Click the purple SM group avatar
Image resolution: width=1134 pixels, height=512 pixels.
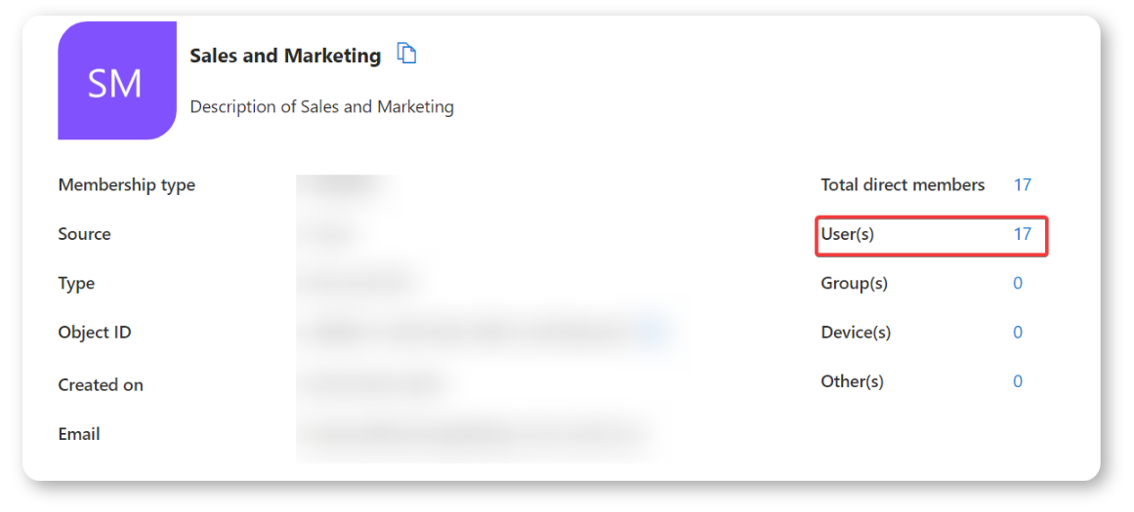coord(116,83)
